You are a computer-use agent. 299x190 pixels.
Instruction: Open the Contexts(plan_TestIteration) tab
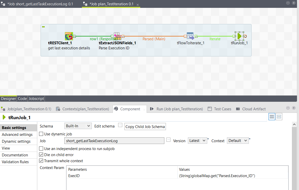(83, 109)
